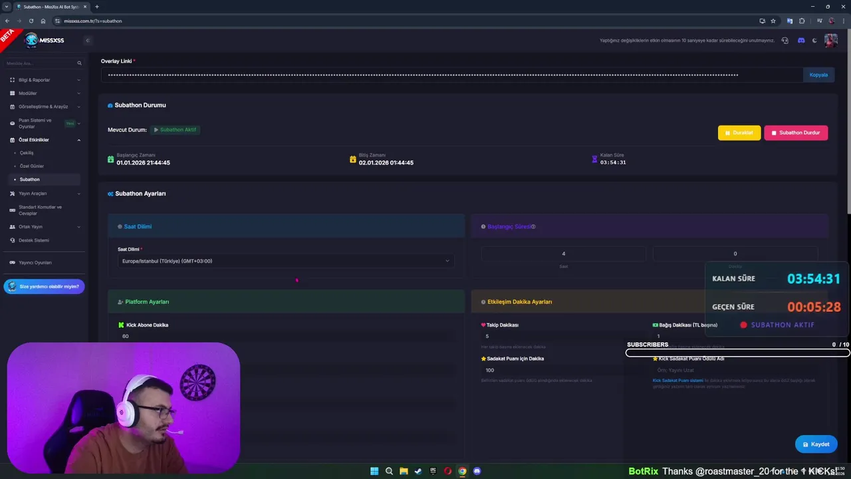Go home via the MissXSS logo
Image resolution: width=851 pixels, height=479 pixels.
45,41
